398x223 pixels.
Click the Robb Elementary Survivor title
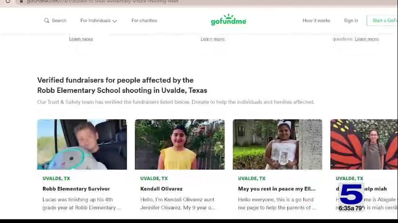tap(76, 189)
